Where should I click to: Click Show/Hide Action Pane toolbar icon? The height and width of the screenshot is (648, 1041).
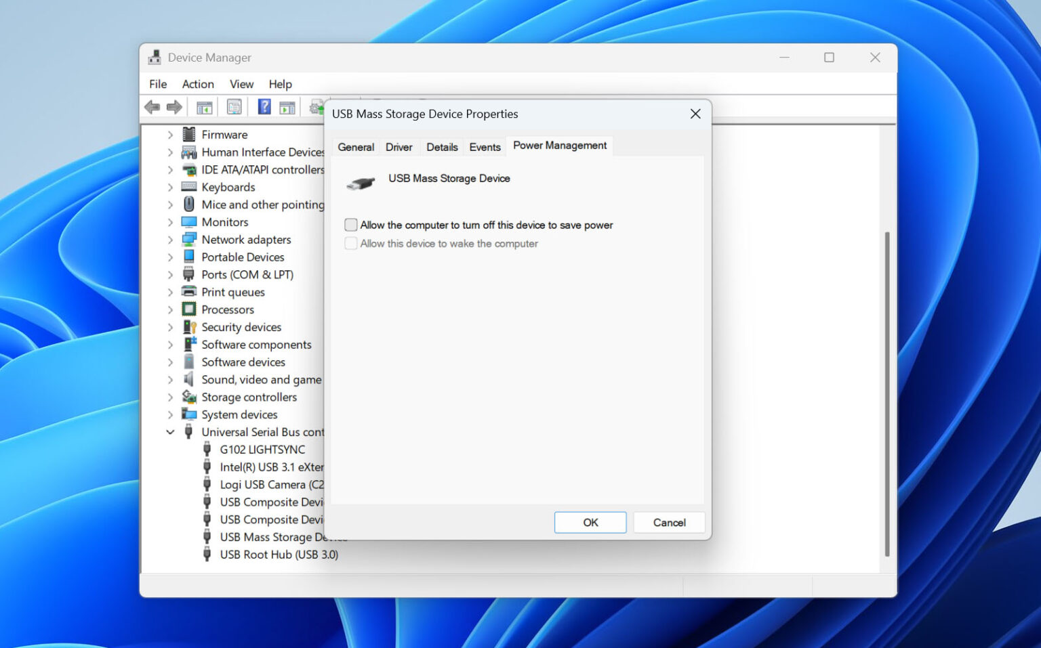tap(287, 107)
